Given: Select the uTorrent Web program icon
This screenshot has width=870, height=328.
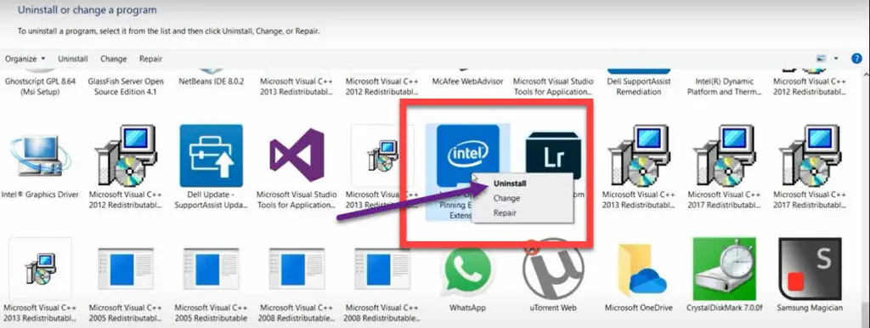Looking at the screenshot, I should [552, 269].
